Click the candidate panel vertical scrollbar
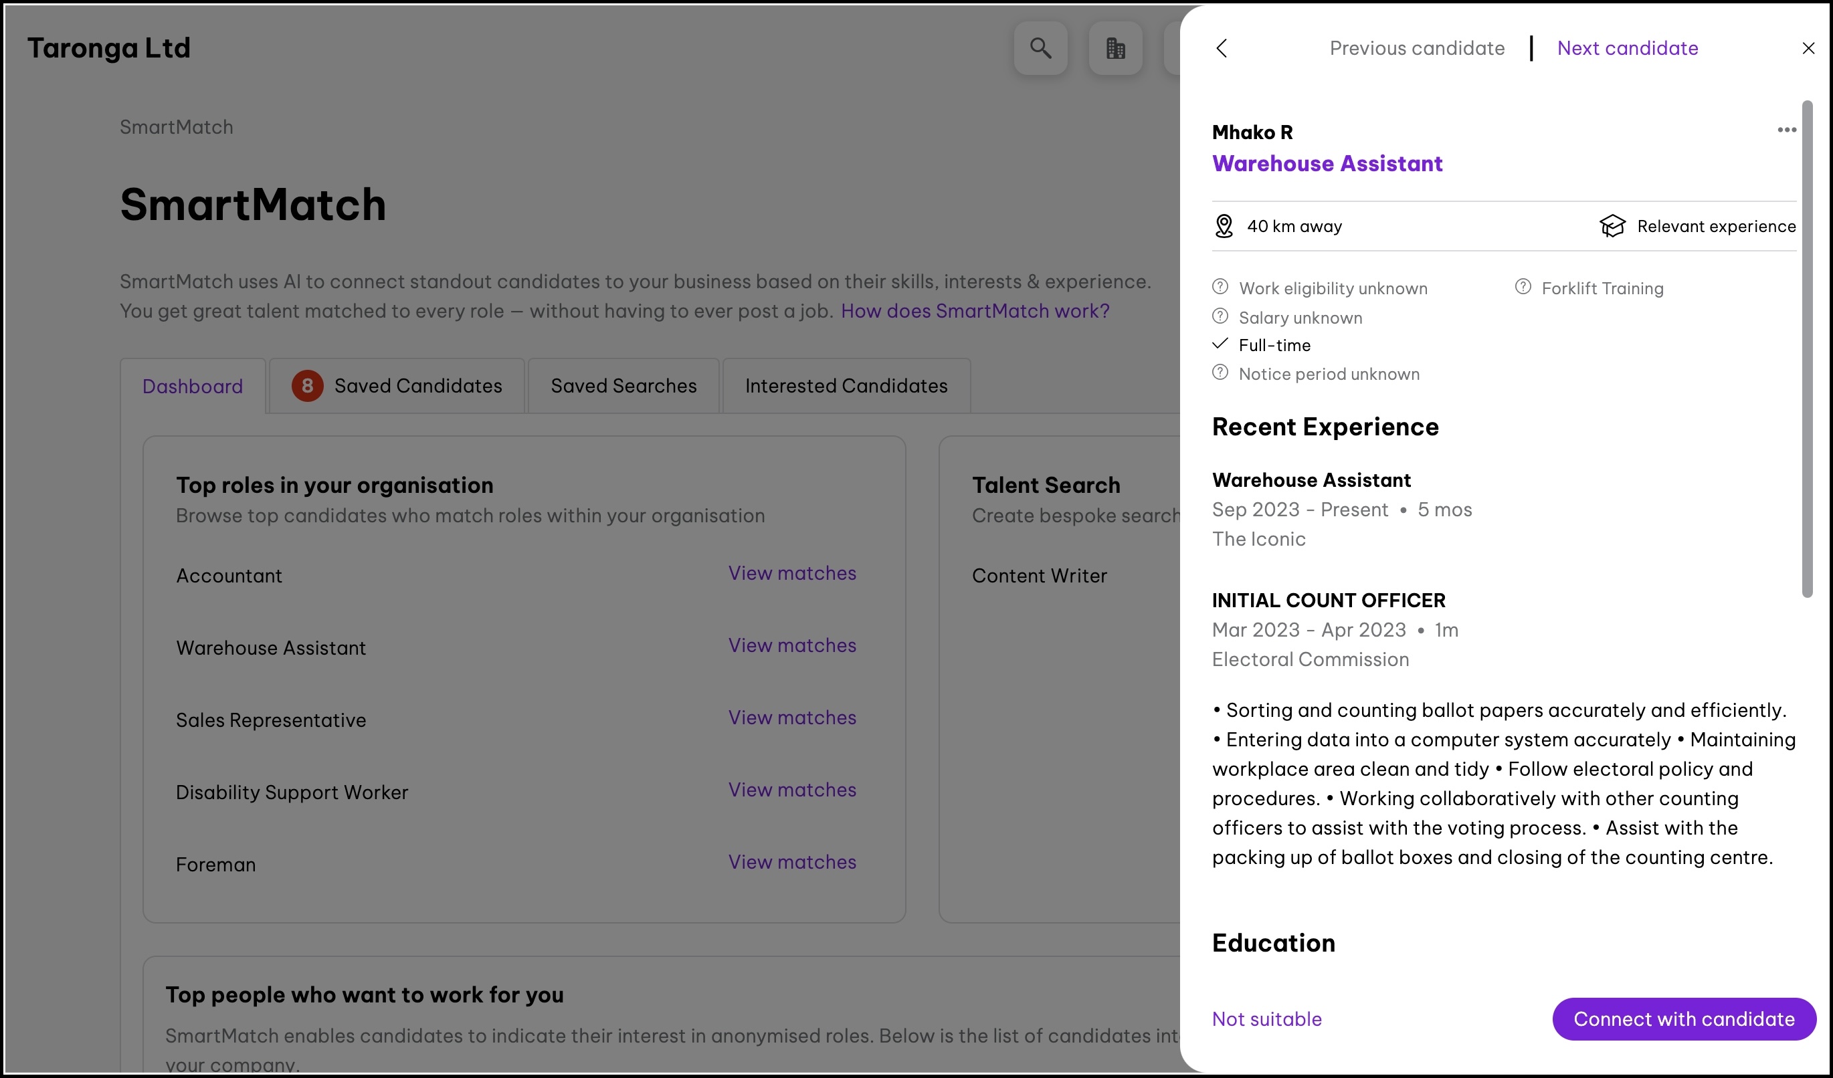The width and height of the screenshot is (1833, 1078). pos(1807,349)
